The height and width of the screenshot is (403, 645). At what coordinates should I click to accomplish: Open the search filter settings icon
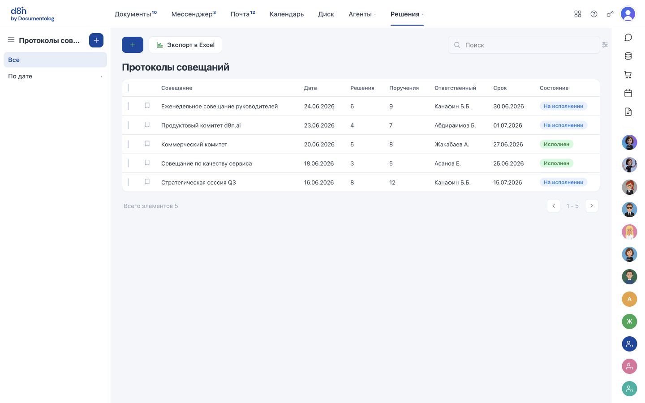point(605,45)
